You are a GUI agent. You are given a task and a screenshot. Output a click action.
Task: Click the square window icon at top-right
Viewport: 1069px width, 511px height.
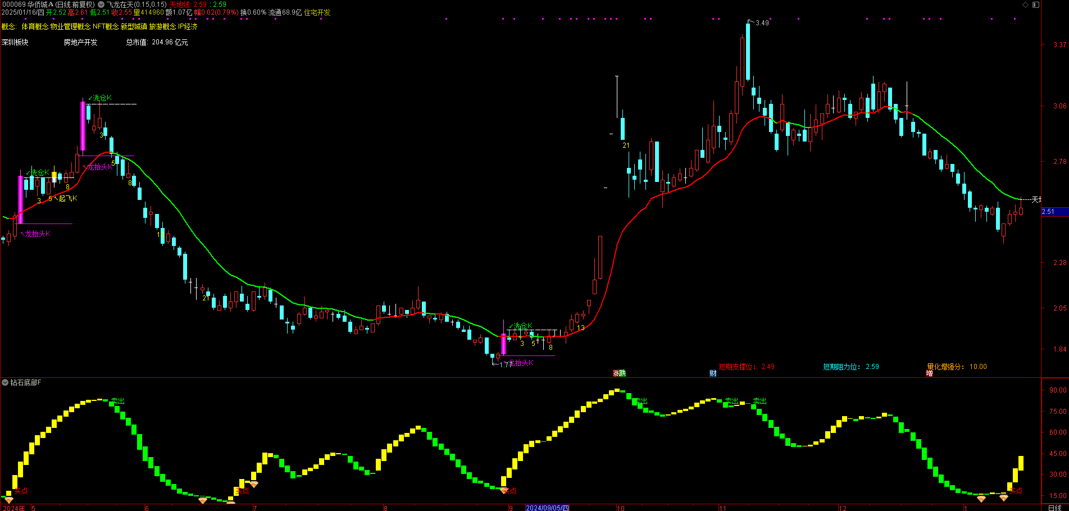[1036, 4]
